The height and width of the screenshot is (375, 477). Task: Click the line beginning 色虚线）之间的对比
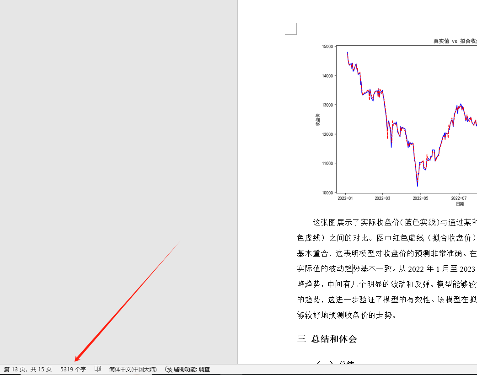click(387, 238)
